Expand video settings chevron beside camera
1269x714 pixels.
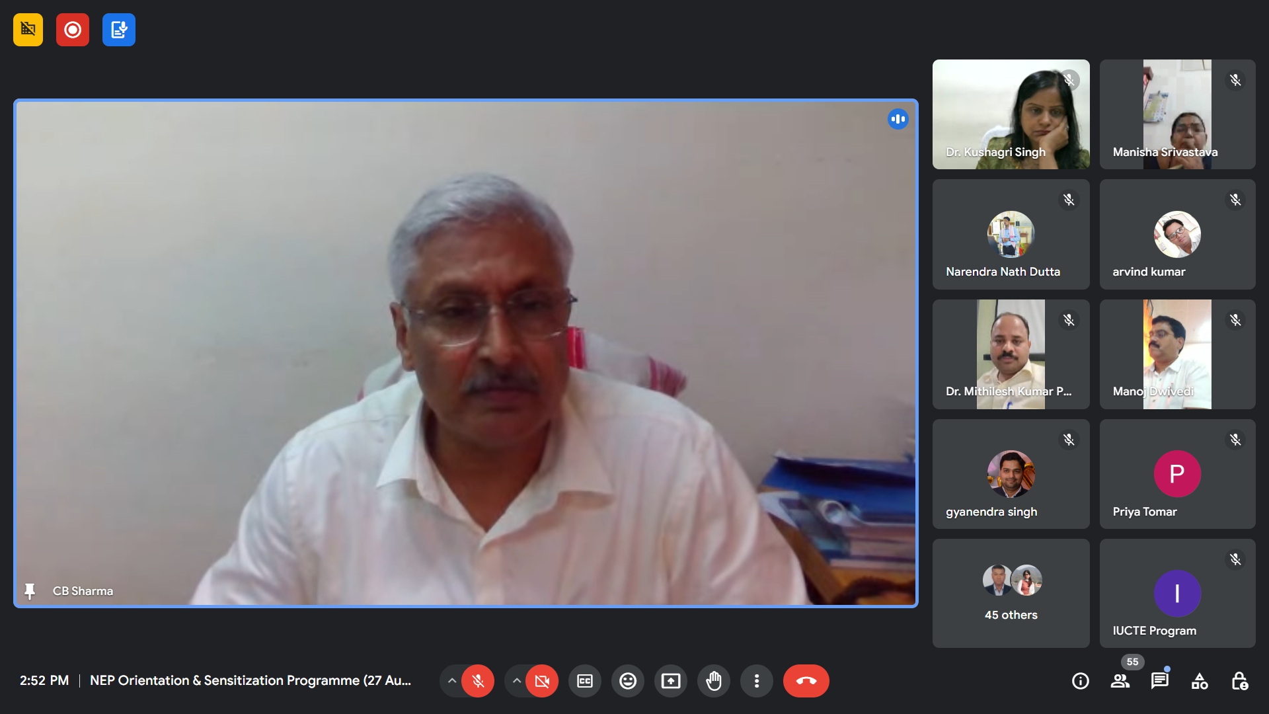click(516, 681)
